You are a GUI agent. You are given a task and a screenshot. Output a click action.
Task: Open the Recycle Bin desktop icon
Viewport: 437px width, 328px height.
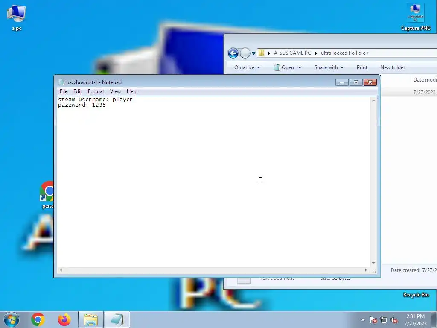tap(416, 295)
